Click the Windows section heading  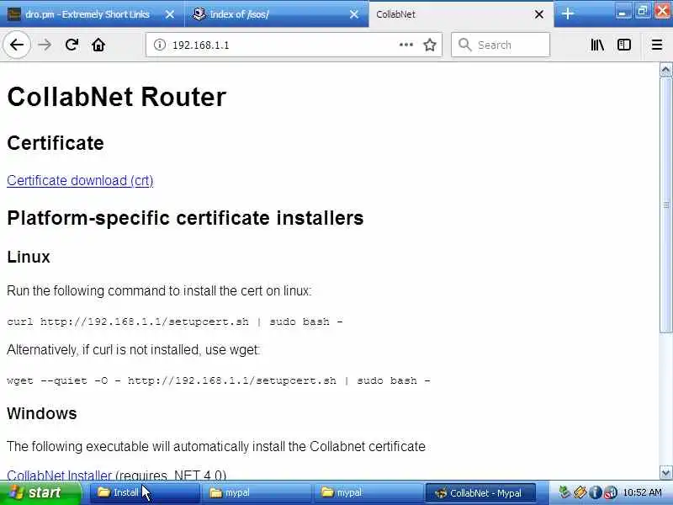pos(41,413)
